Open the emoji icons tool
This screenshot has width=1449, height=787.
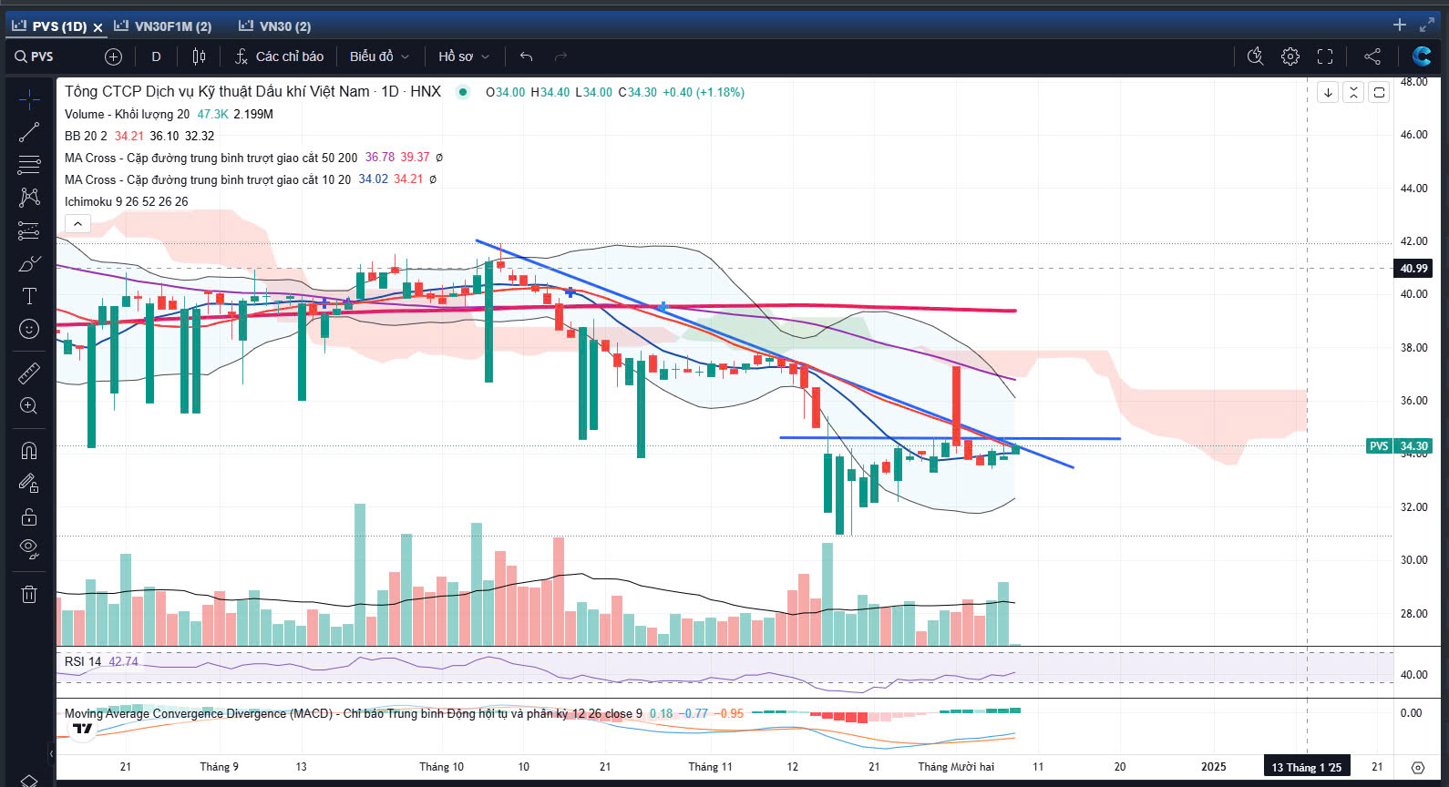[x=29, y=329]
